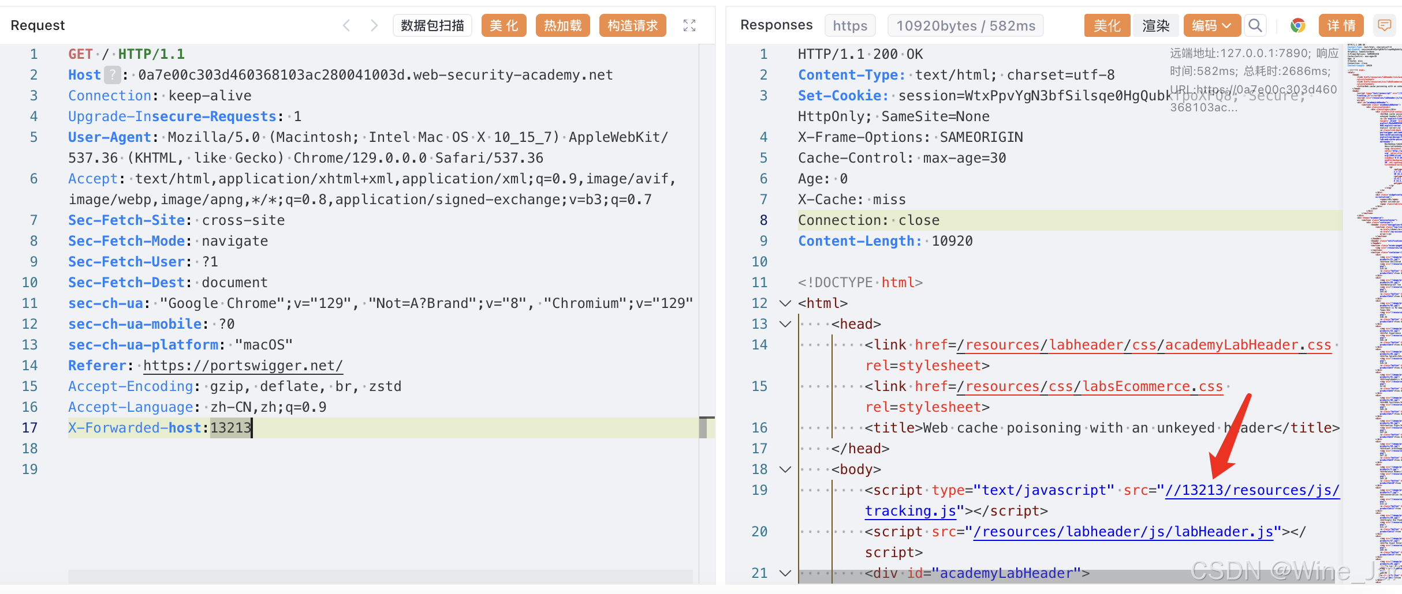1402x594 pixels.
Task: Open the labHeader.js script link
Action: (1123, 532)
